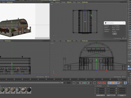131x98 pixels.
Task: Open the Object (Rel) coordinate dropdown
Action: [x=100, y=95]
